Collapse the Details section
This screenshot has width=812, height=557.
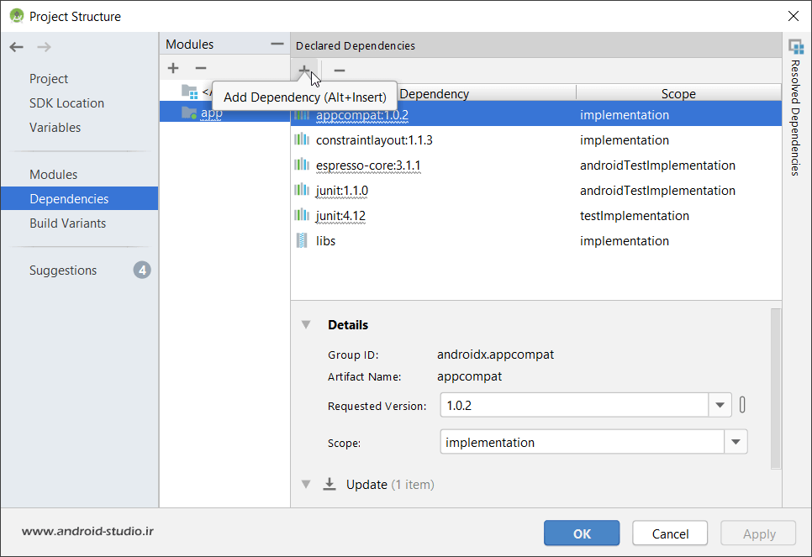click(x=306, y=324)
